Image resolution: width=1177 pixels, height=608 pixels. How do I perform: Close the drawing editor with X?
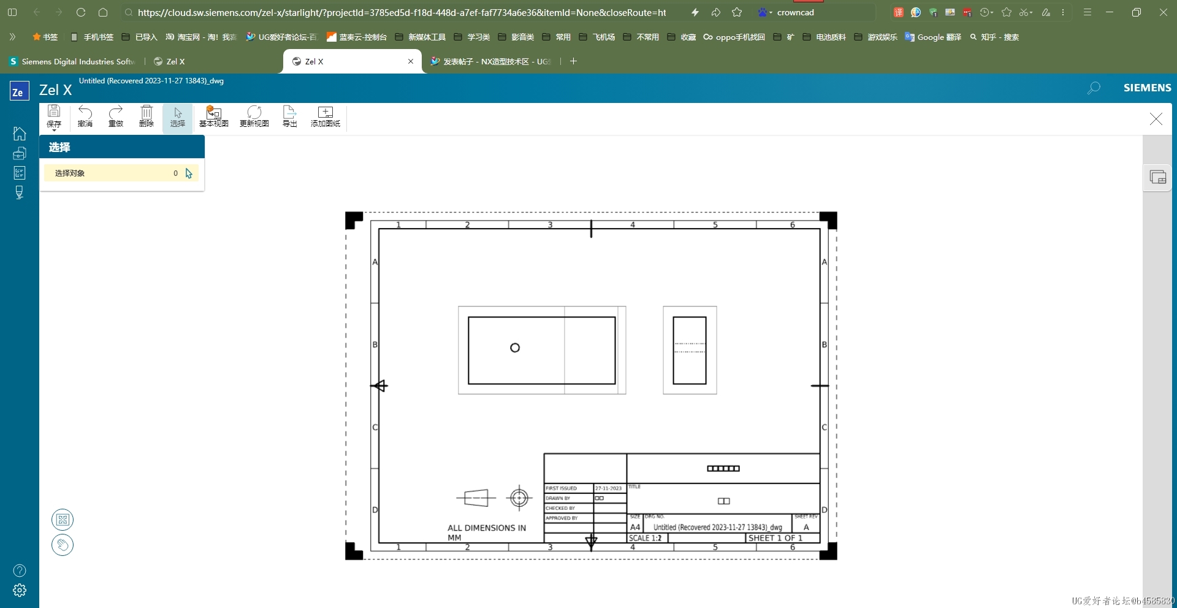pyautogui.click(x=1156, y=119)
